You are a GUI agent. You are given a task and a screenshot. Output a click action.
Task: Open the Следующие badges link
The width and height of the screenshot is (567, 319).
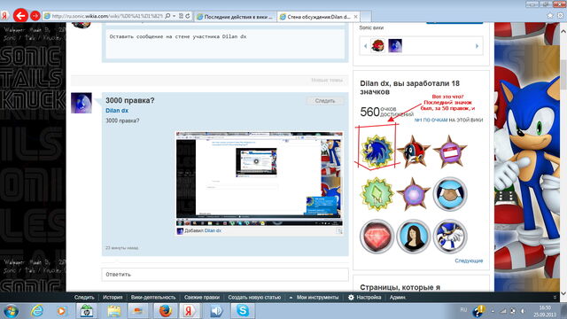click(x=469, y=261)
